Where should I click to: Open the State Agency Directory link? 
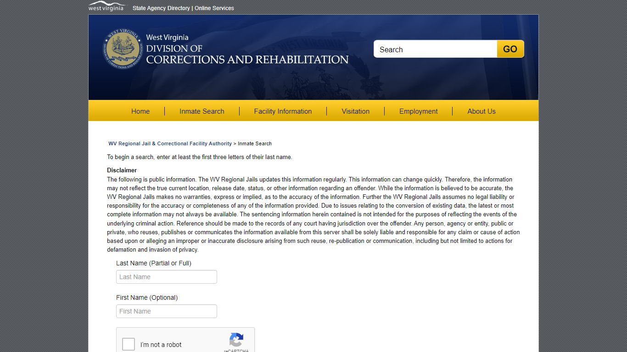coord(161,8)
